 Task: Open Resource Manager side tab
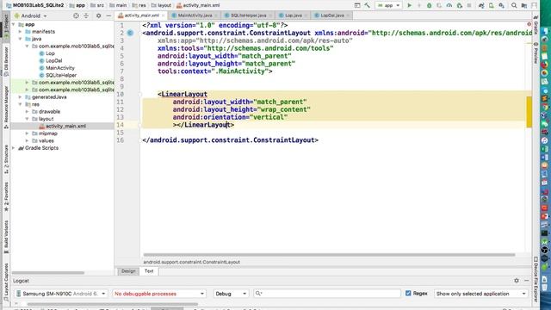click(6, 107)
